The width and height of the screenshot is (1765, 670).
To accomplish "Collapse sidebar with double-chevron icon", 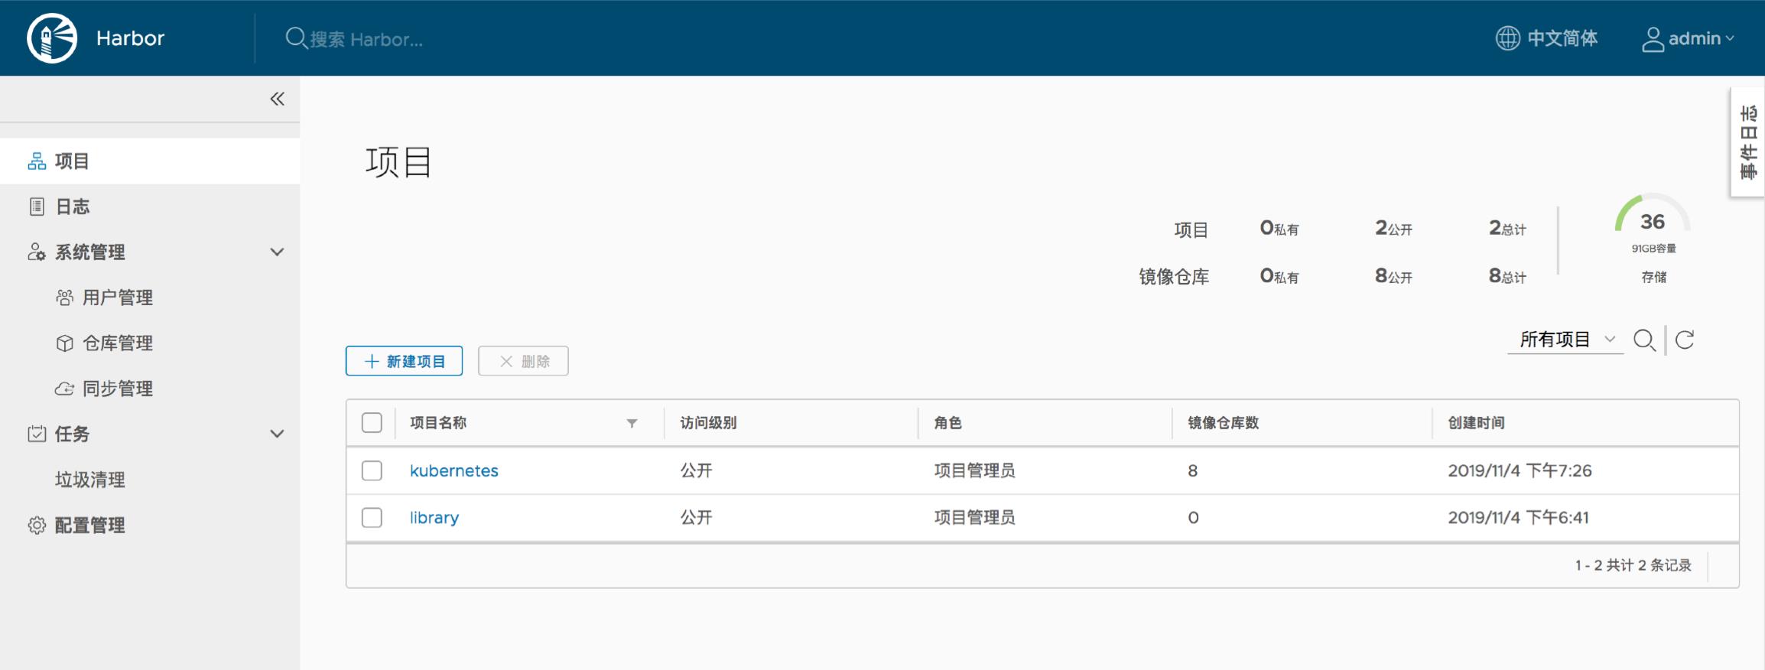I will coord(277,99).
